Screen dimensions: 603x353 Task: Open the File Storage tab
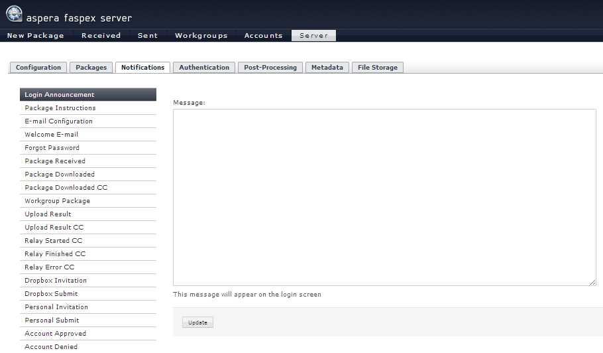[x=378, y=68]
